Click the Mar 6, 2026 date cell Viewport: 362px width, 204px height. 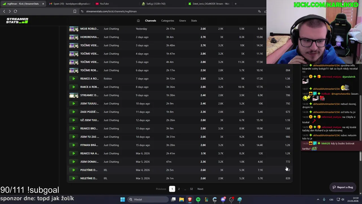pos(143,153)
